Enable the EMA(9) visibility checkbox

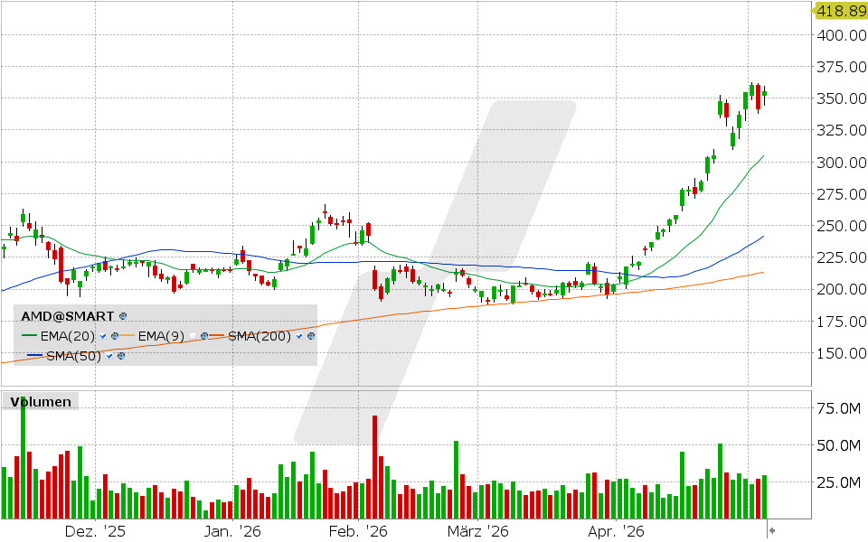pos(193,336)
